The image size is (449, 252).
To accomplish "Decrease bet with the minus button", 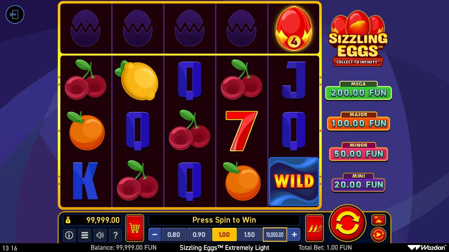I will click(155, 235).
